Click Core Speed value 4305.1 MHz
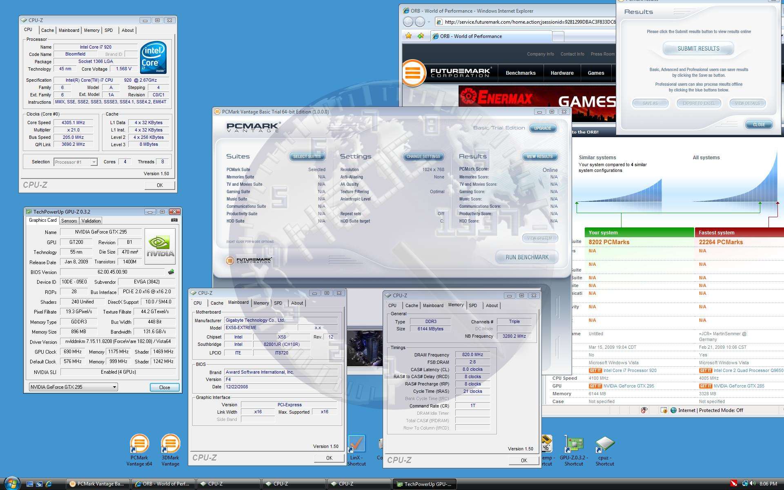784x490 pixels. [x=73, y=122]
